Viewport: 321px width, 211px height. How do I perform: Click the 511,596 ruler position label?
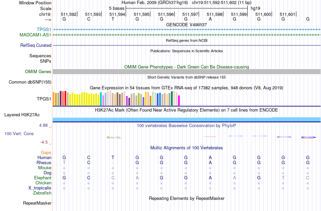tap(166, 14)
